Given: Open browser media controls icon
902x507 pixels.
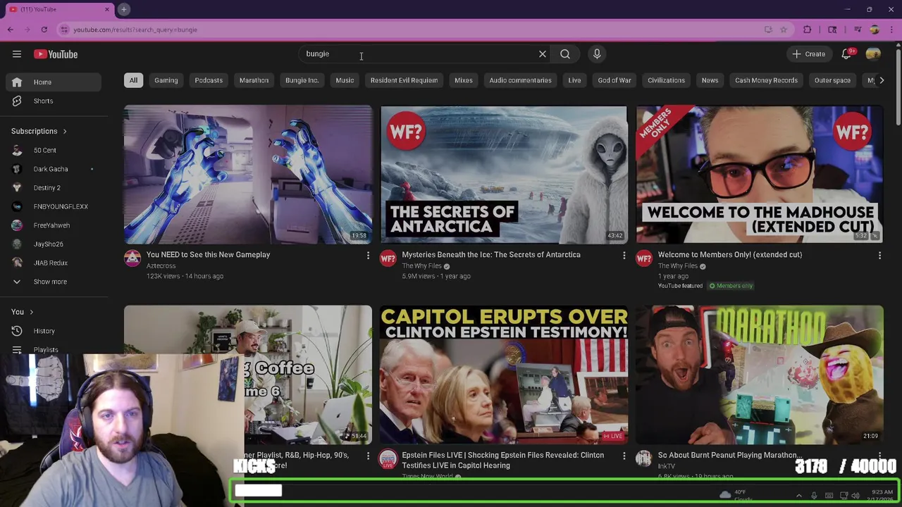Looking at the screenshot, I should pyautogui.click(x=858, y=30).
